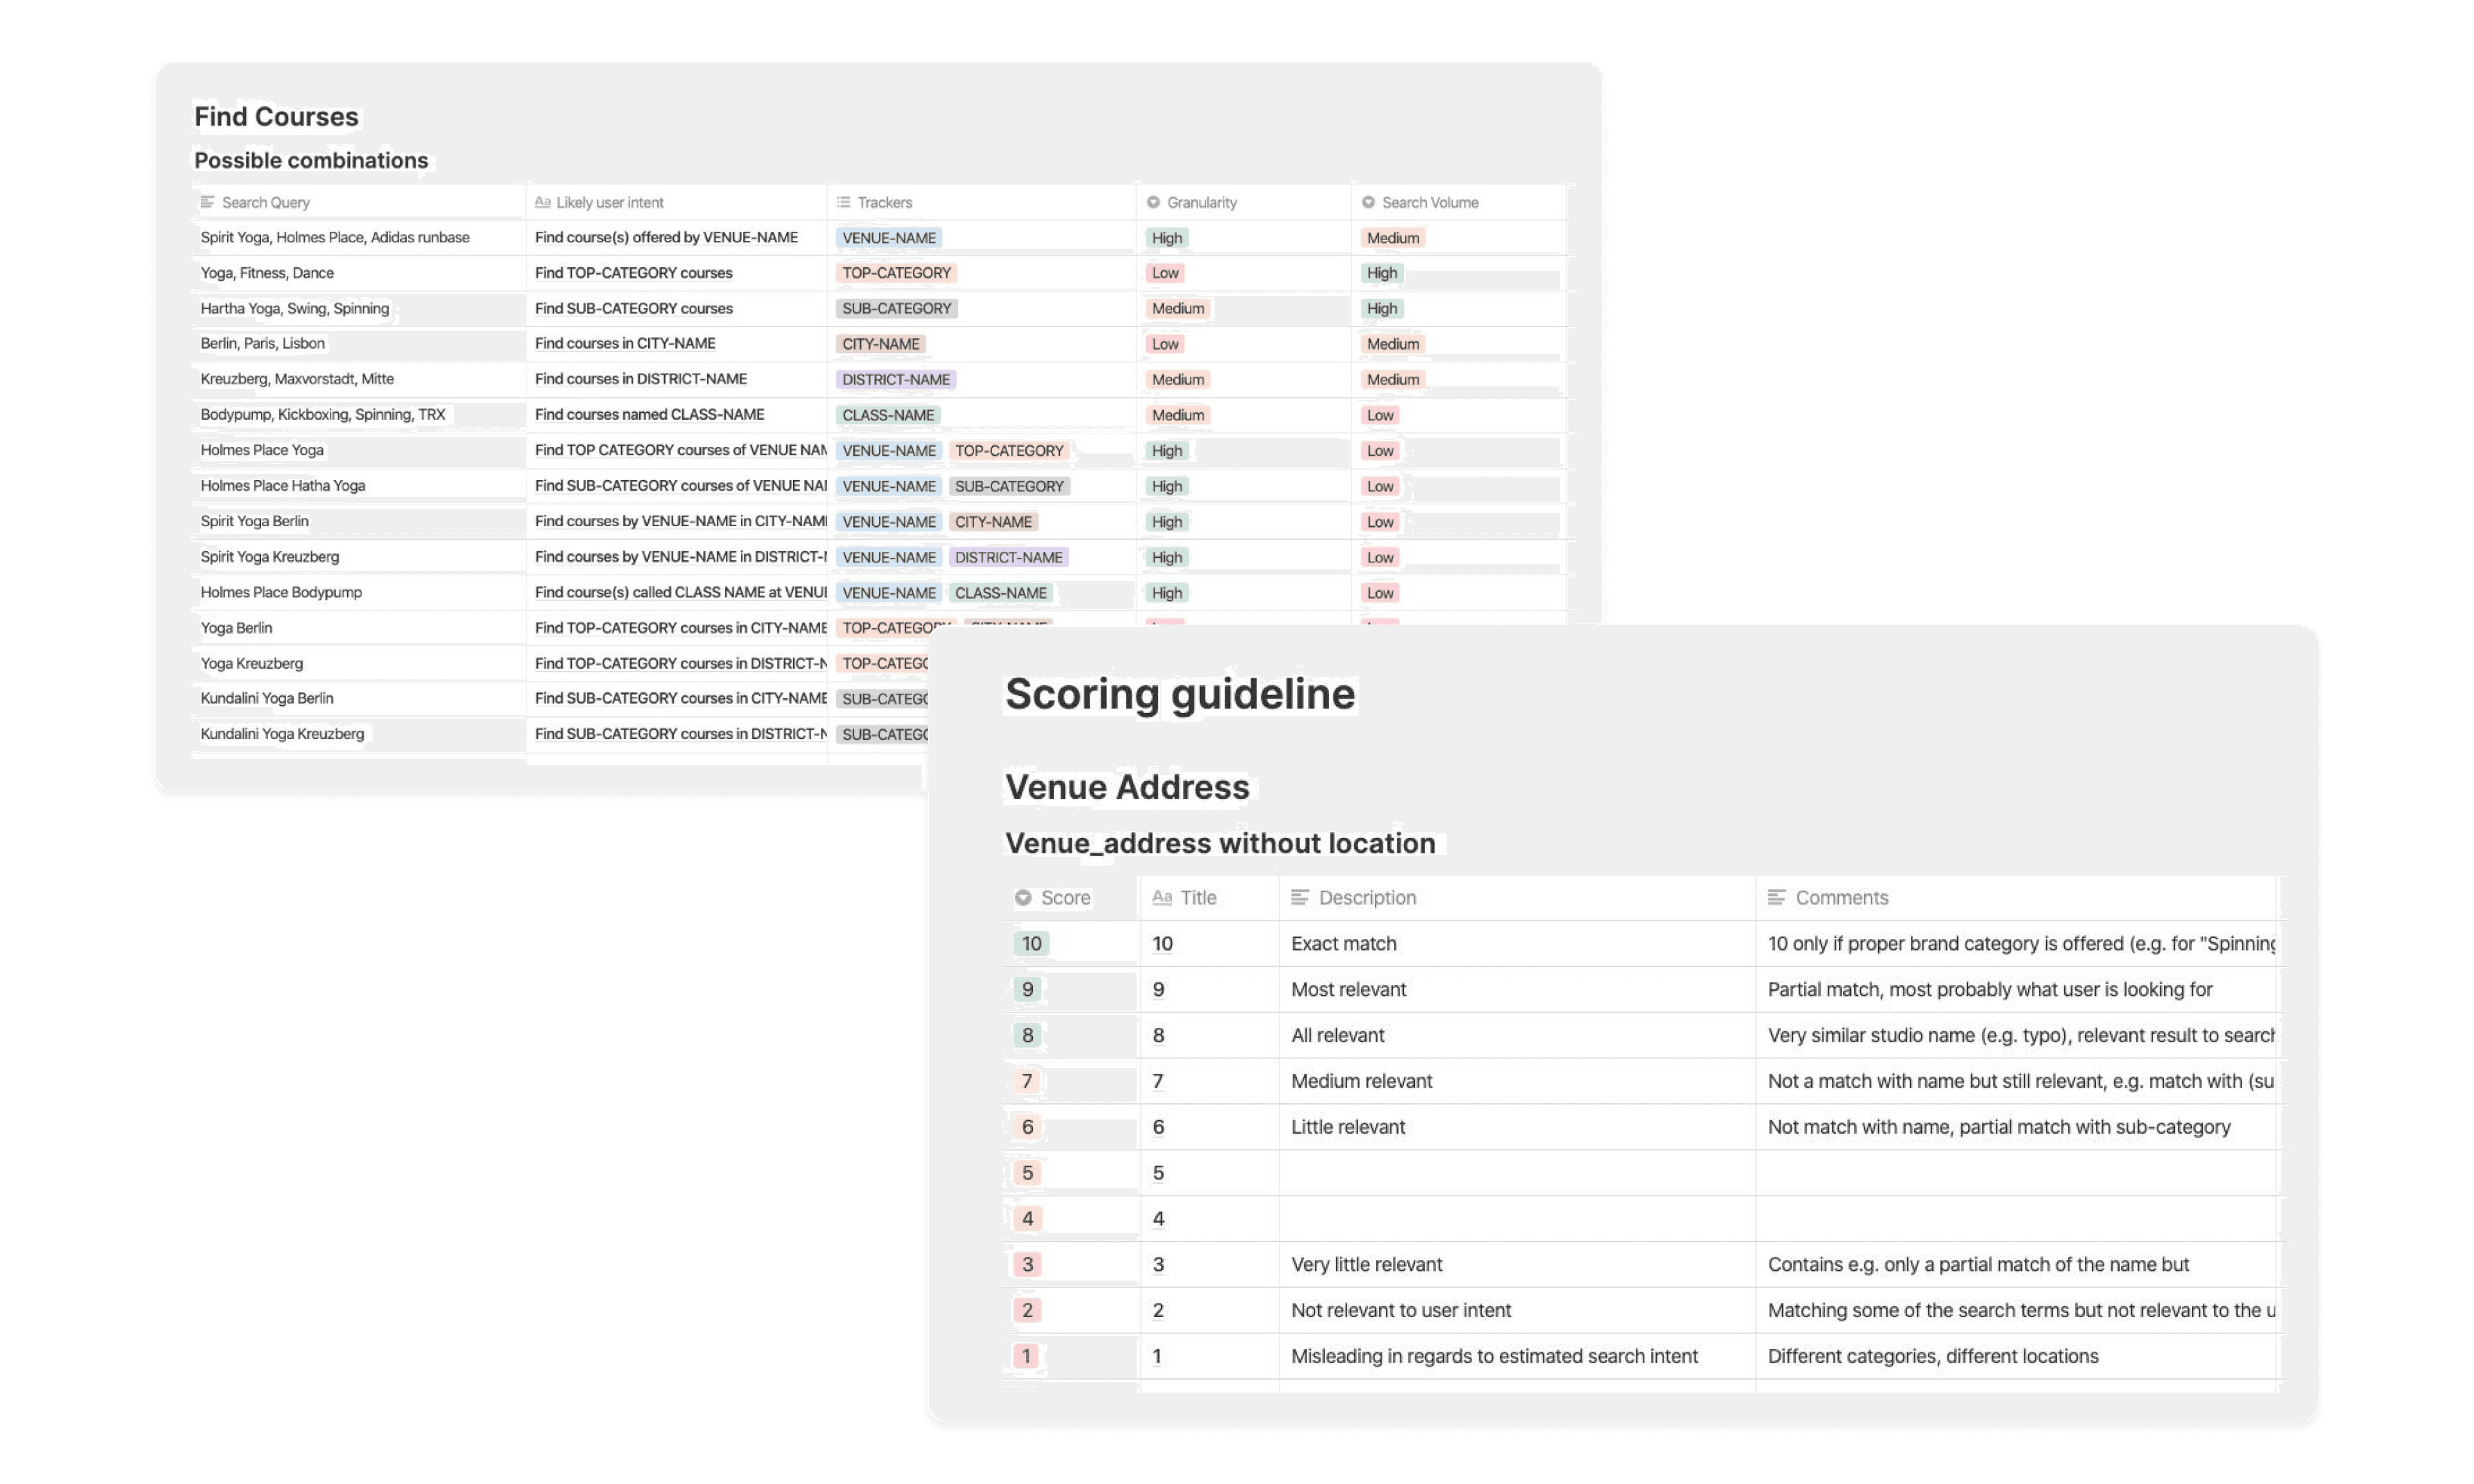Screen dimensions: 2474x1484
Task: Click High search volume tag in Hartha Yoga row
Action: point(1382,309)
